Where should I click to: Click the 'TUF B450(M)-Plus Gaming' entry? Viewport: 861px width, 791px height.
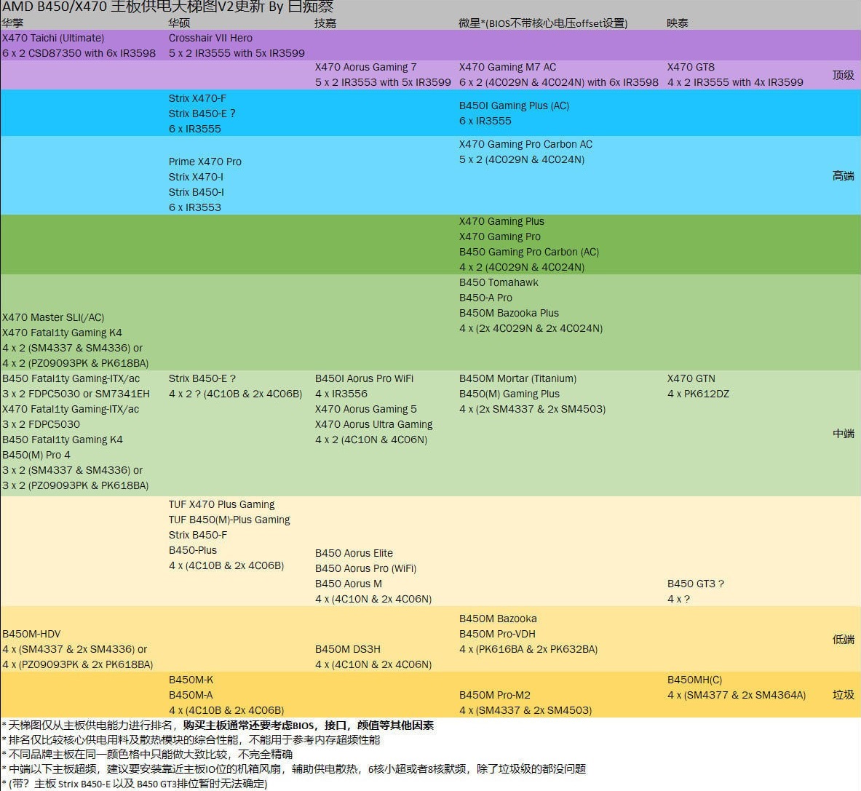pos(229,520)
